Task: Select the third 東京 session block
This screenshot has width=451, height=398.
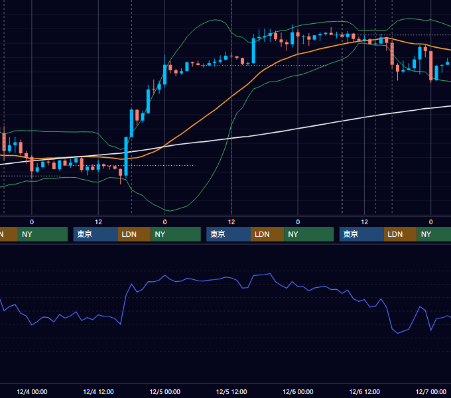Action: coord(361,234)
